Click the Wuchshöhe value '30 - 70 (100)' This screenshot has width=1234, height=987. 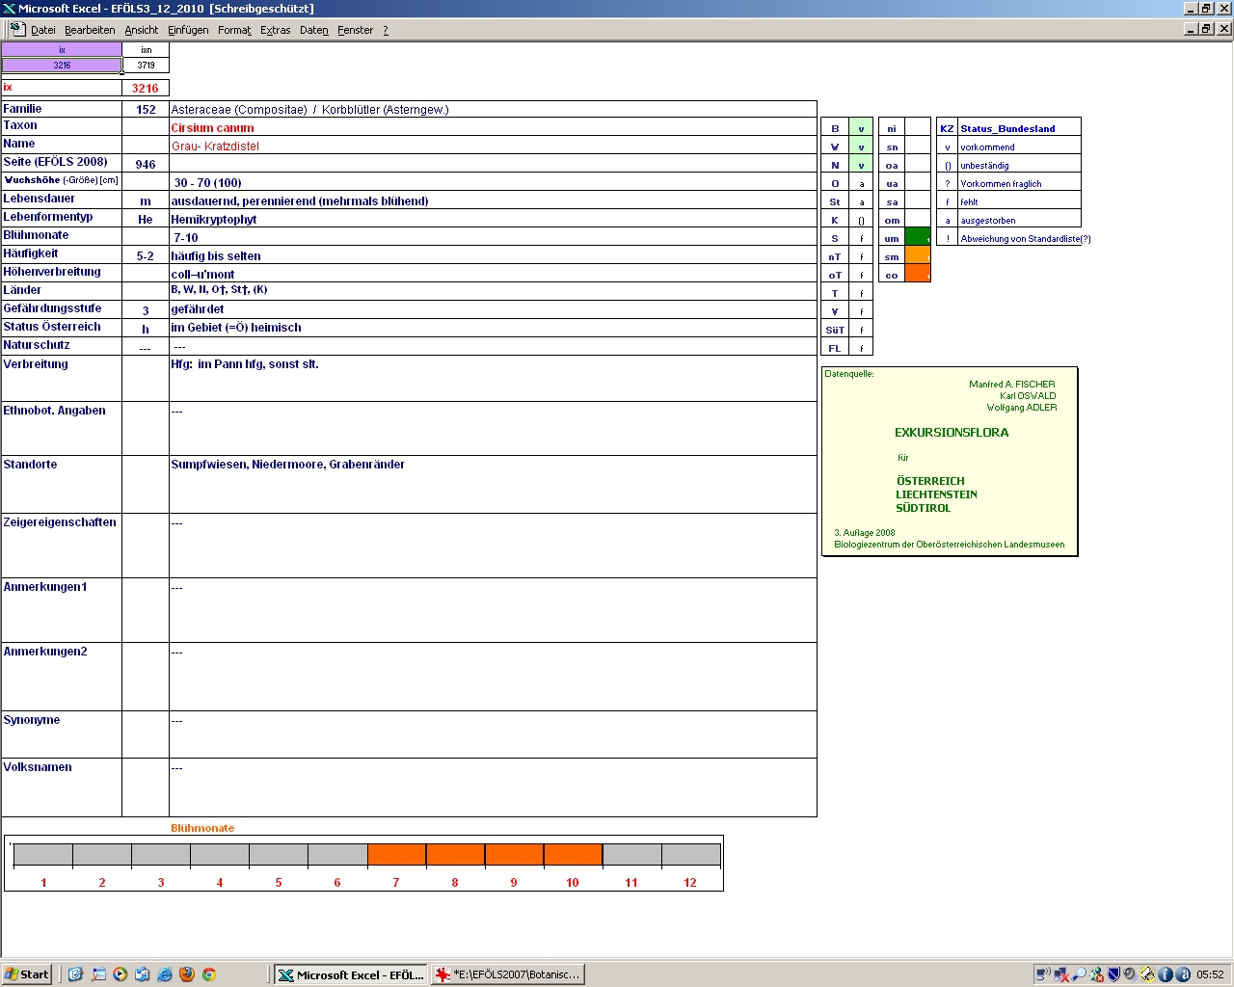[x=207, y=183]
